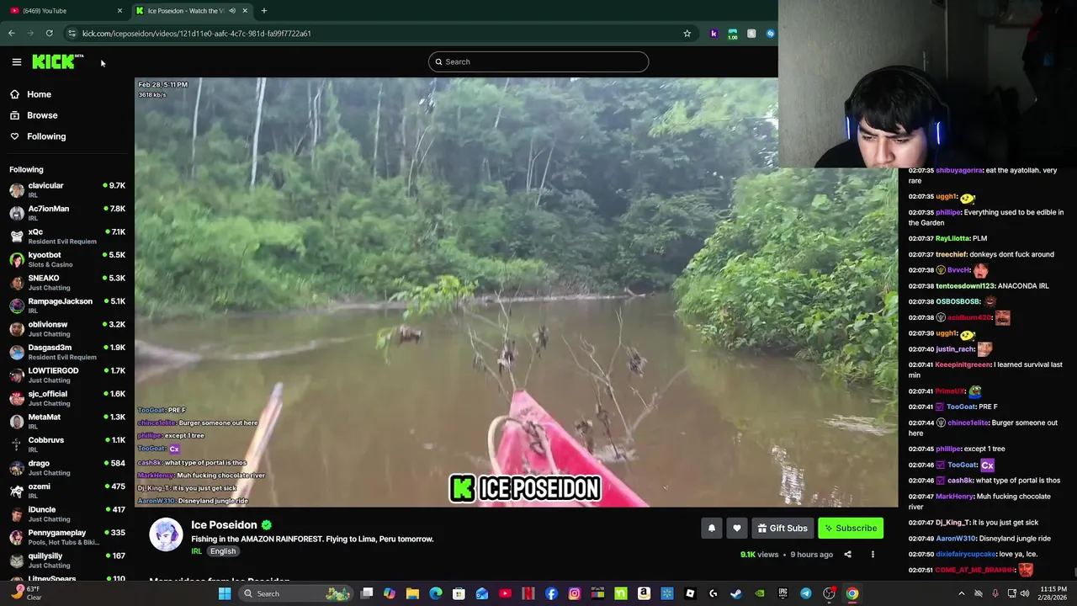The height and width of the screenshot is (606, 1077).
Task: Open Facebook from the taskbar
Action: coord(551,593)
